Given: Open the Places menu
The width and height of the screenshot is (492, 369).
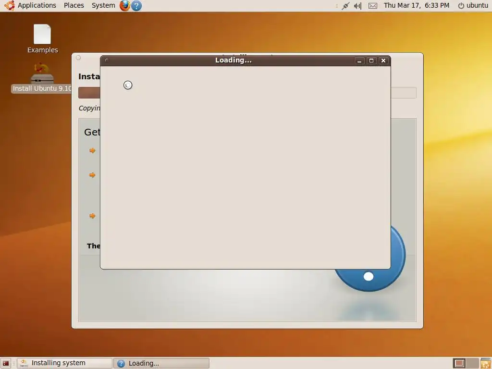Looking at the screenshot, I should point(74,5).
